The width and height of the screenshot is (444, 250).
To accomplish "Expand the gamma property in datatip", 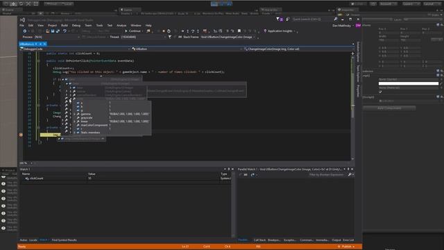I will pyautogui.click(x=75, y=114).
